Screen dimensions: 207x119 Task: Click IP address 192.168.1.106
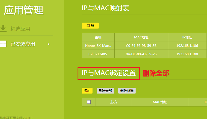click(x=187, y=45)
